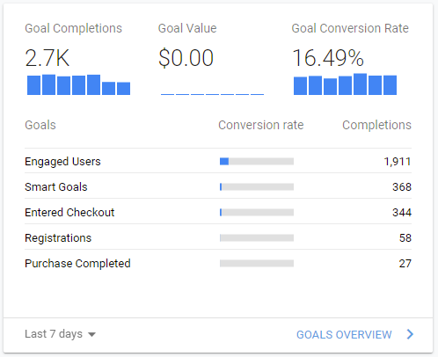Click the chevron arrow beside Goals Overview
This screenshot has height=357, width=438.
pyautogui.click(x=410, y=334)
